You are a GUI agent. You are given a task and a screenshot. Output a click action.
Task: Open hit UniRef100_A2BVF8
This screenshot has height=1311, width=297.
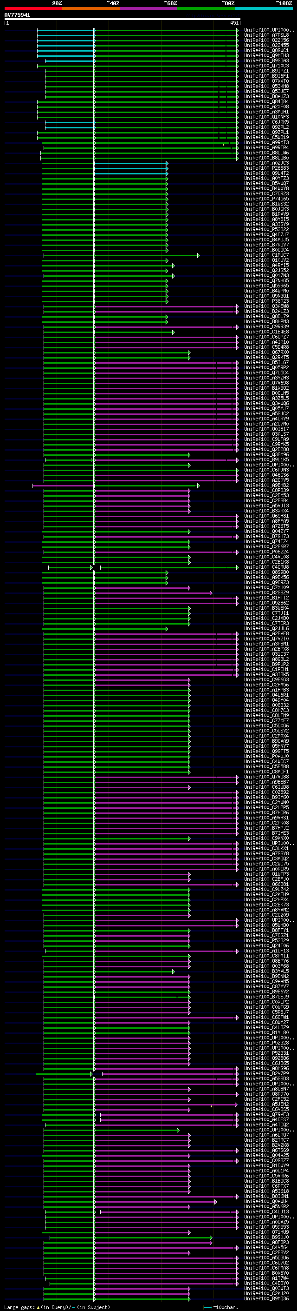266,633
